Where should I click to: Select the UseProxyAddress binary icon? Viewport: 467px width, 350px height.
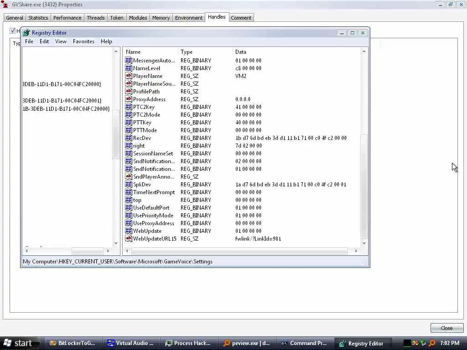128,223
